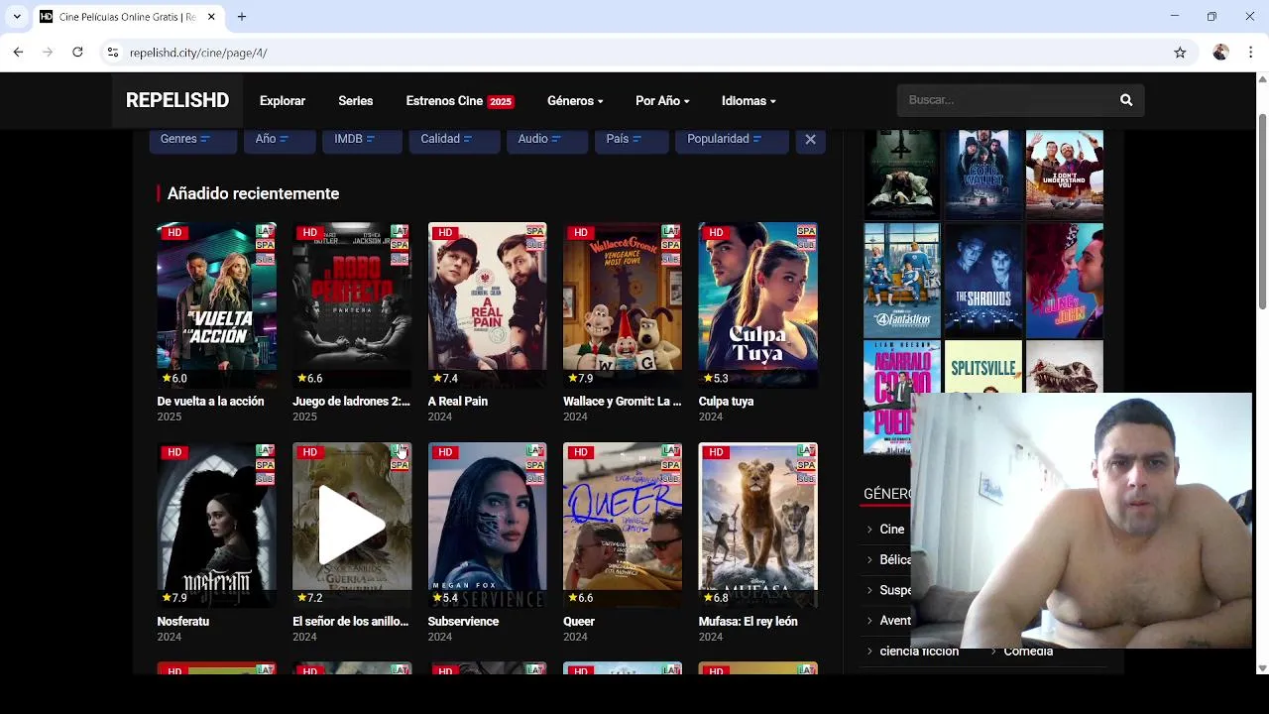
Task: Open Mufasa: El rey león poster
Action: (758, 526)
